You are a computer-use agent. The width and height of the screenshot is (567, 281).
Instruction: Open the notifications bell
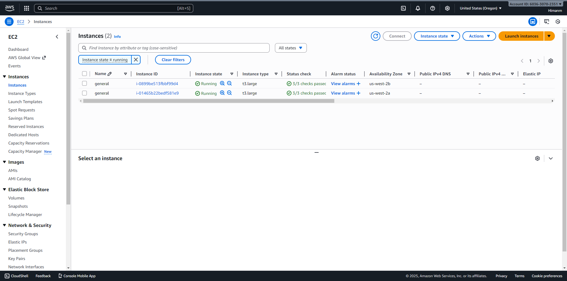pos(418,8)
